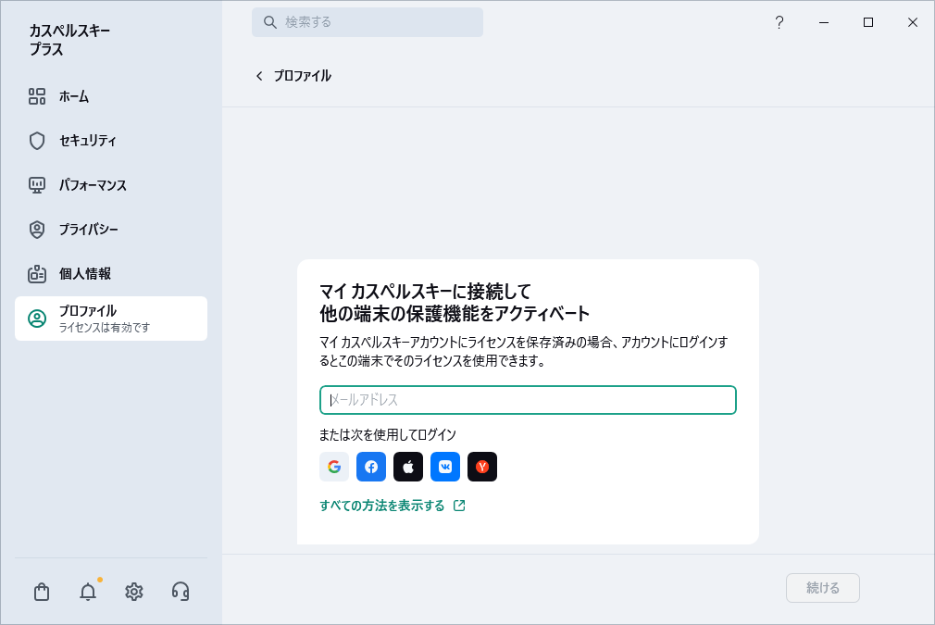Click the パフォーマンス monitor icon

[x=37, y=185]
